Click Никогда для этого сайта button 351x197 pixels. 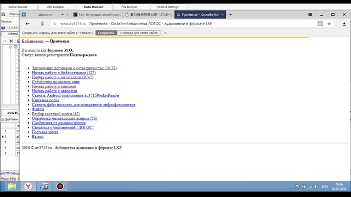(x=139, y=33)
